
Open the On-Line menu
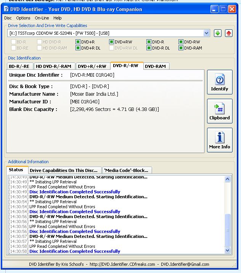click(42, 18)
